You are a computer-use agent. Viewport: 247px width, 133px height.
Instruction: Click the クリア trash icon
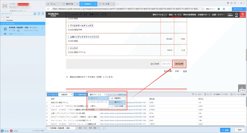pyautogui.click(x=205, y=94)
